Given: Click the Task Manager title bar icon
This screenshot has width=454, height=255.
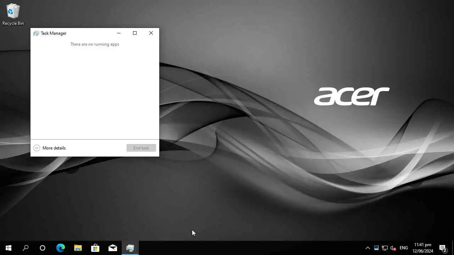Looking at the screenshot, I should 36,33.
